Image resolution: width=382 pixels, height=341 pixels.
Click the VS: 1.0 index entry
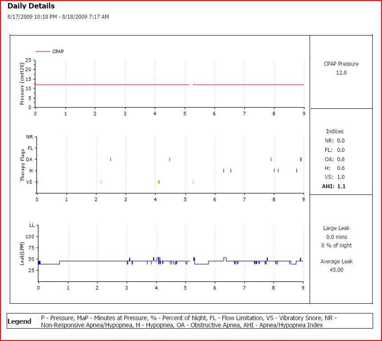[335, 177]
